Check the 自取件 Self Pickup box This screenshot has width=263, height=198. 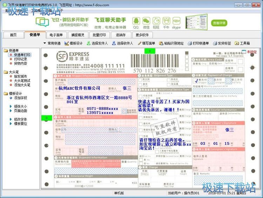[x=241, y=62]
